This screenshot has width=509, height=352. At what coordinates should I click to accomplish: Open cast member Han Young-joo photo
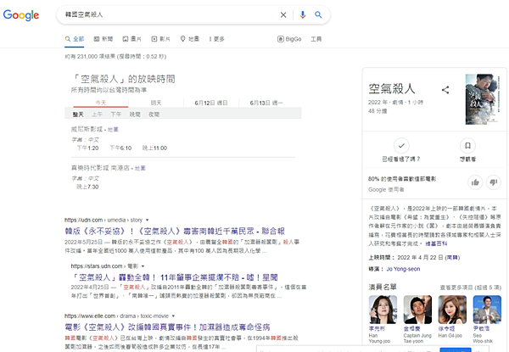(x=383, y=310)
